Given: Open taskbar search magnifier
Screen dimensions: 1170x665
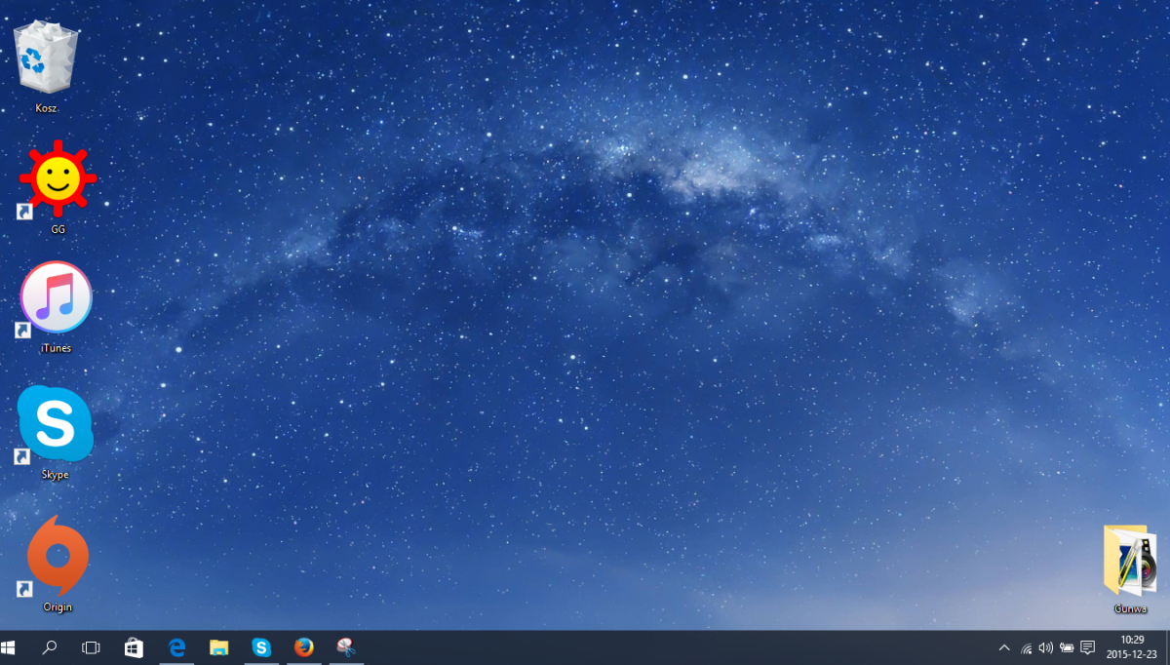Looking at the screenshot, I should point(49,647).
